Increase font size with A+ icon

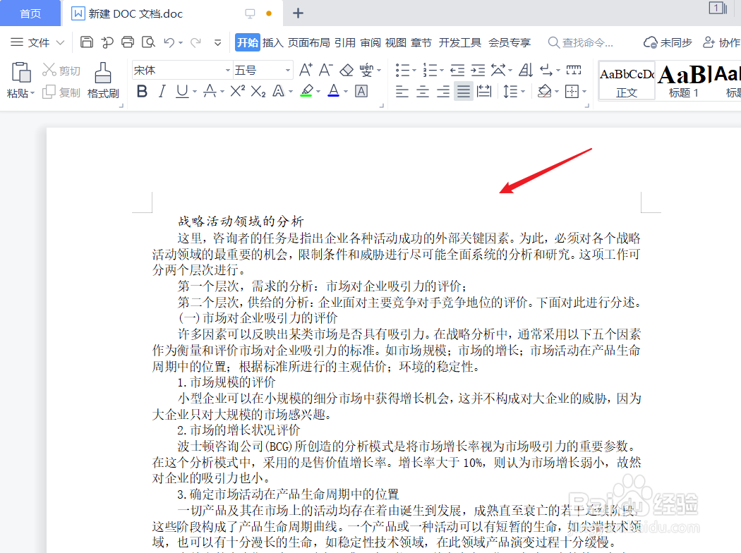click(x=306, y=70)
